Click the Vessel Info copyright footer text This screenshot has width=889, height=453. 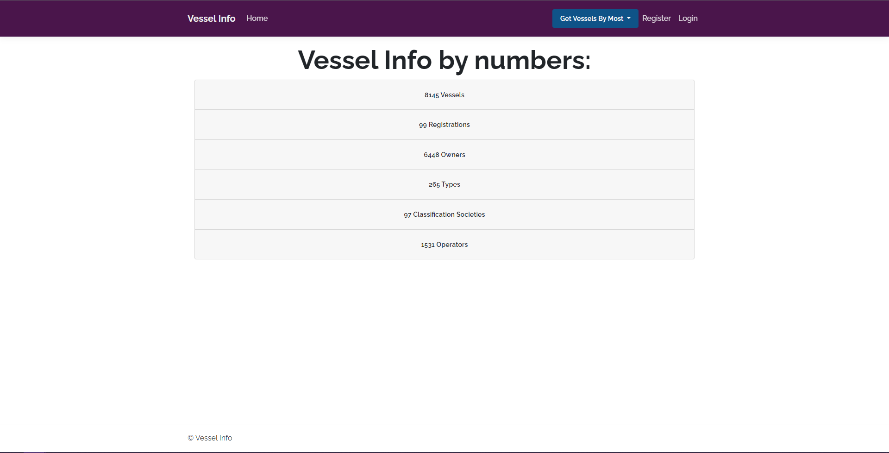[x=209, y=438]
